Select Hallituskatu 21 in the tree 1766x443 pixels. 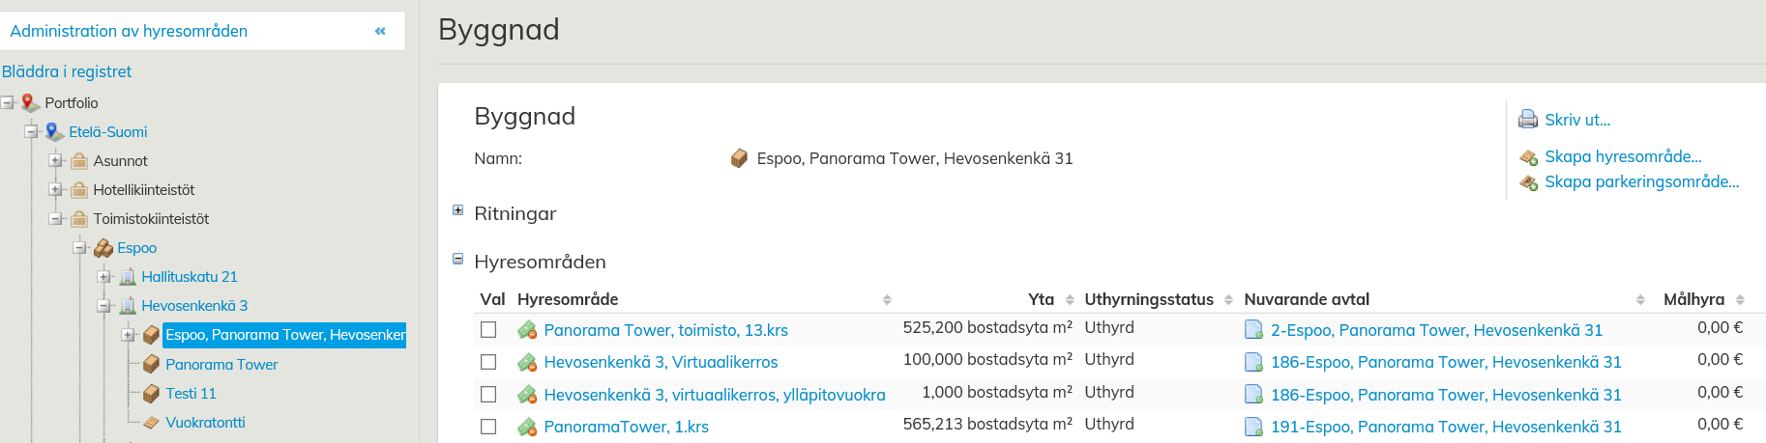click(x=189, y=277)
